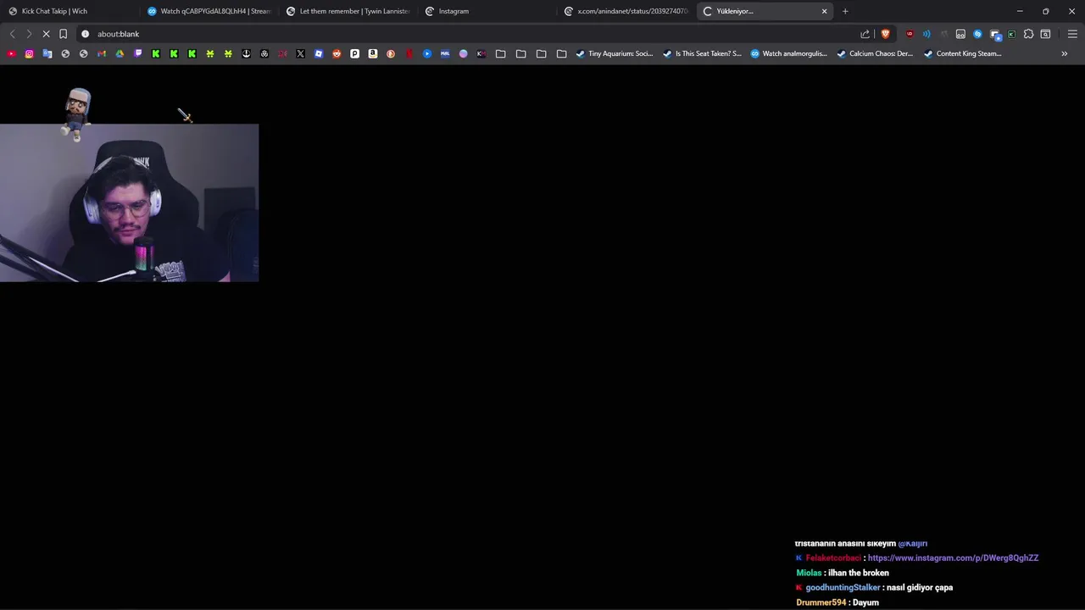Expand the hidden bookmarks overflow chevron
This screenshot has height=610, width=1085.
click(x=1064, y=53)
